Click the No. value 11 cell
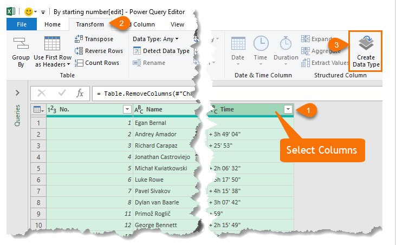This screenshot has width=396, height=245. [x=90, y=214]
